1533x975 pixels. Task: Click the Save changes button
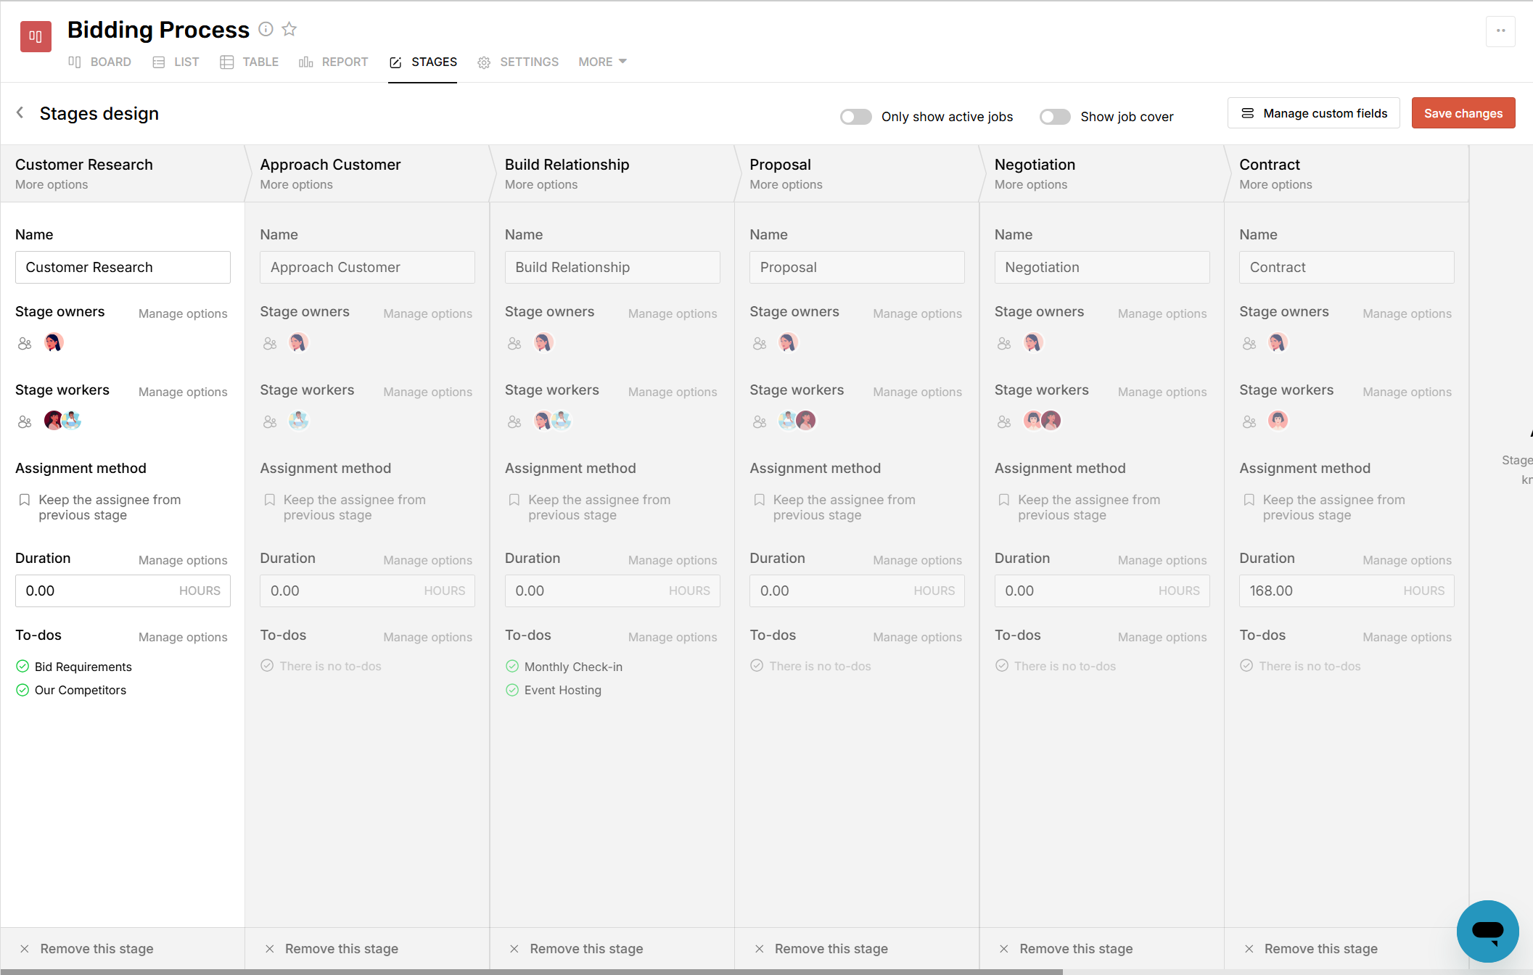point(1463,112)
